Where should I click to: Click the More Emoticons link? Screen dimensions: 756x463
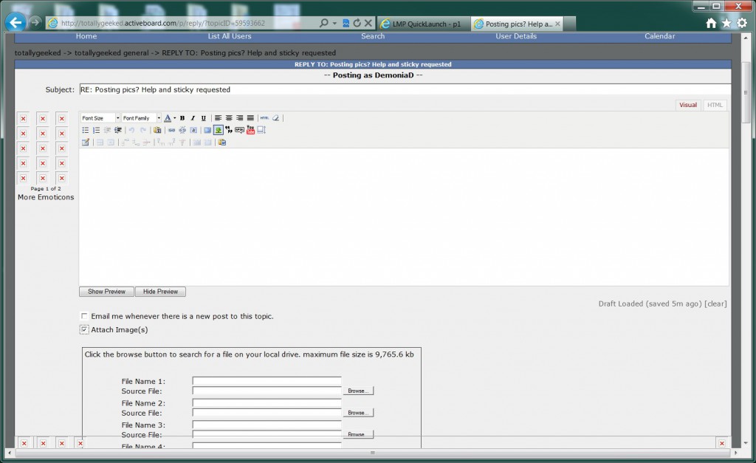click(x=46, y=197)
